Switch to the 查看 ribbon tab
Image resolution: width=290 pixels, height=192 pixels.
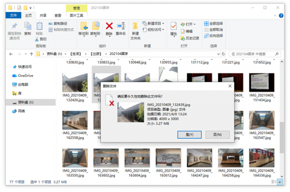coord(58,15)
